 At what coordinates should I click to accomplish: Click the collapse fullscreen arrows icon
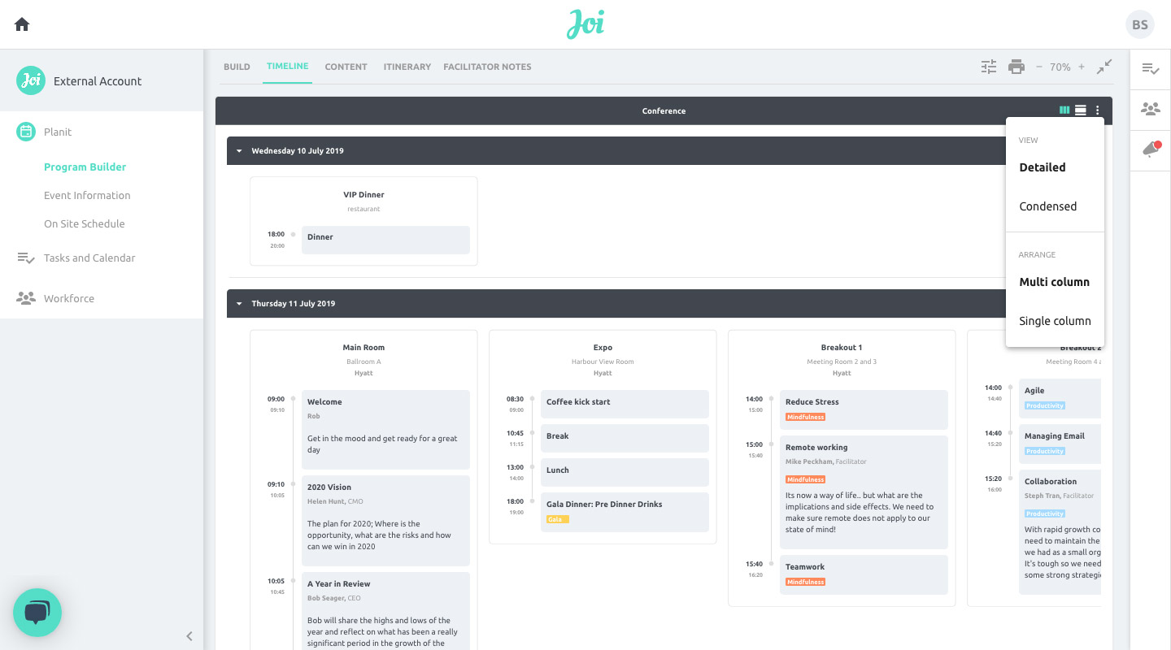[x=1104, y=67]
